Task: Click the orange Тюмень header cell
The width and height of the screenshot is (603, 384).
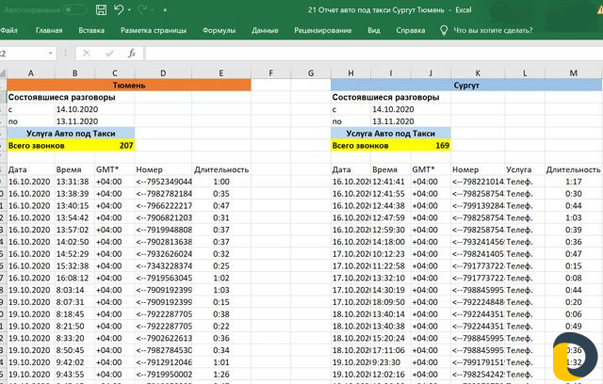Action: coord(129,85)
